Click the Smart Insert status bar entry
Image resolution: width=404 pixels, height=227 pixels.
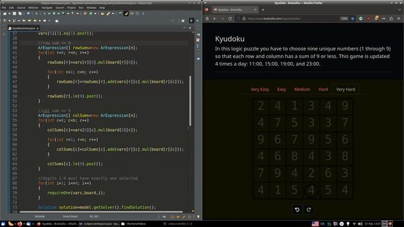pos(70,217)
